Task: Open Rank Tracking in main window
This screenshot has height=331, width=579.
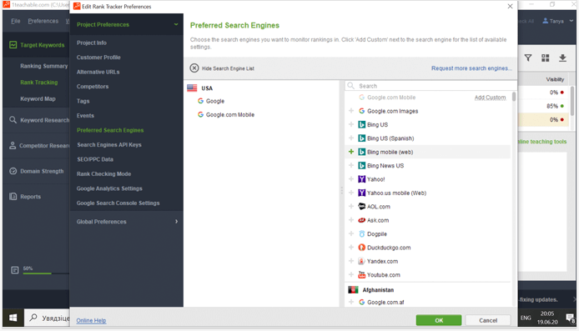Action: [x=38, y=83]
